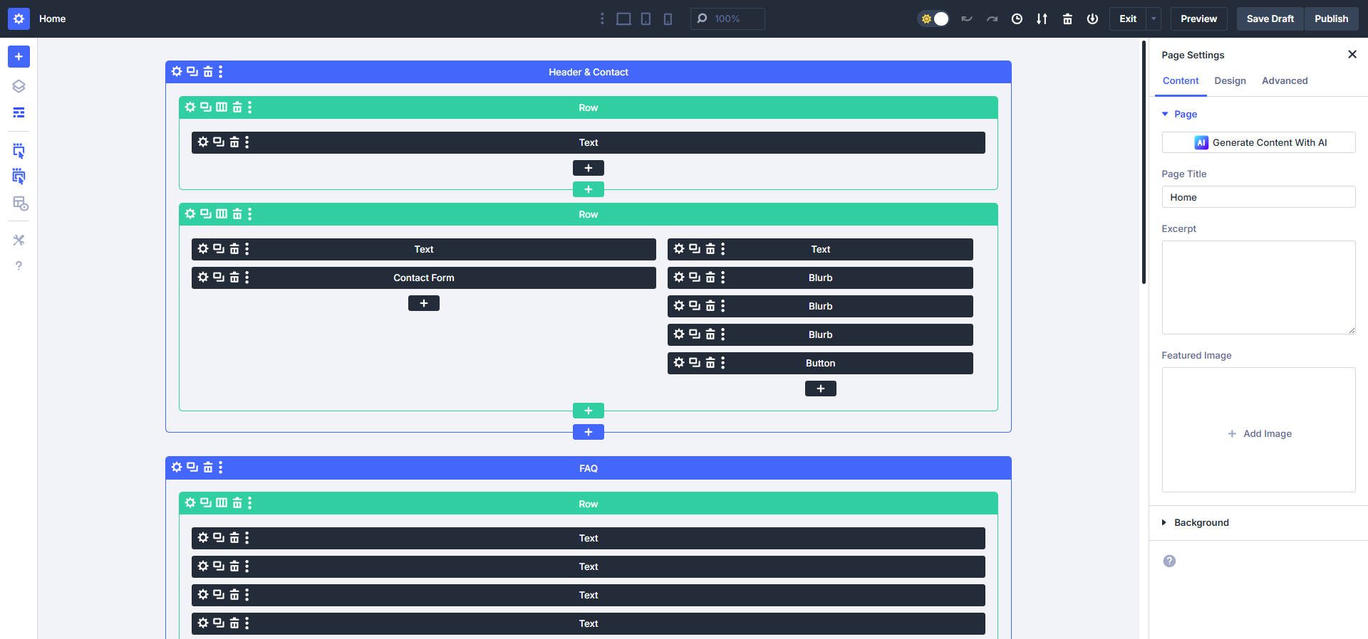The image size is (1368, 639).
Task: Open settings gear of the Contact Form module
Action: tap(203, 277)
